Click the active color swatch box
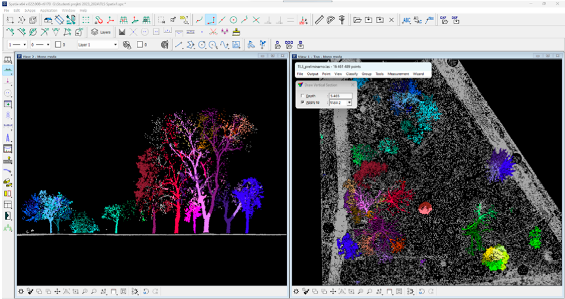Viewport: 565px width, 299px height. (58, 44)
